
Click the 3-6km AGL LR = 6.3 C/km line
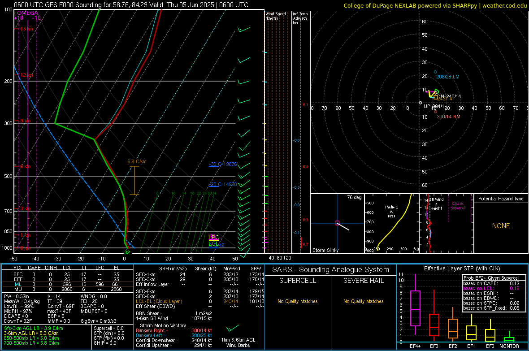[31, 333]
